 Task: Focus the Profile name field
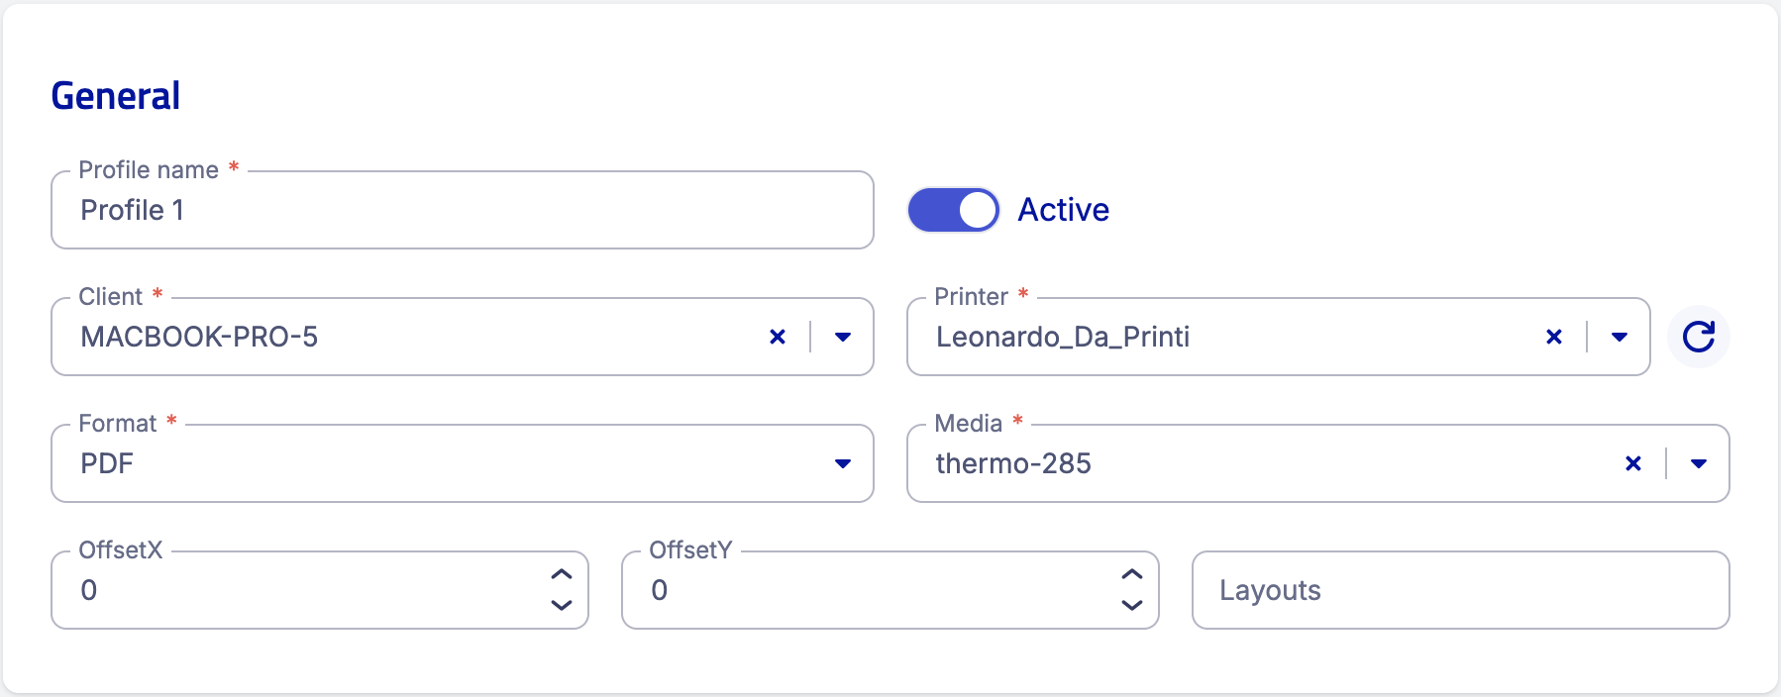(463, 210)
